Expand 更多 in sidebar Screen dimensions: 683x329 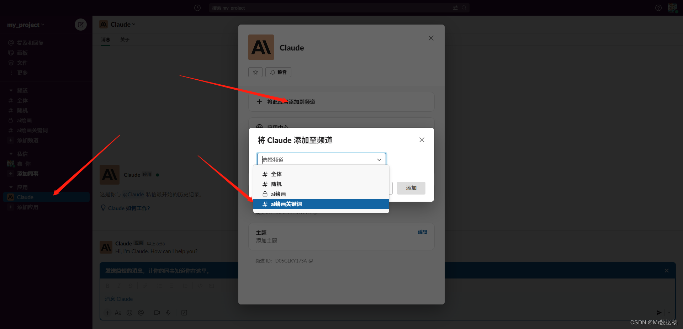tap(46, 73)
